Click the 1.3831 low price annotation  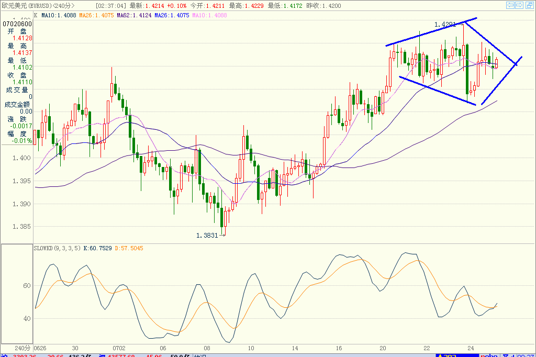pyautogui.click(x=207, y=235)
